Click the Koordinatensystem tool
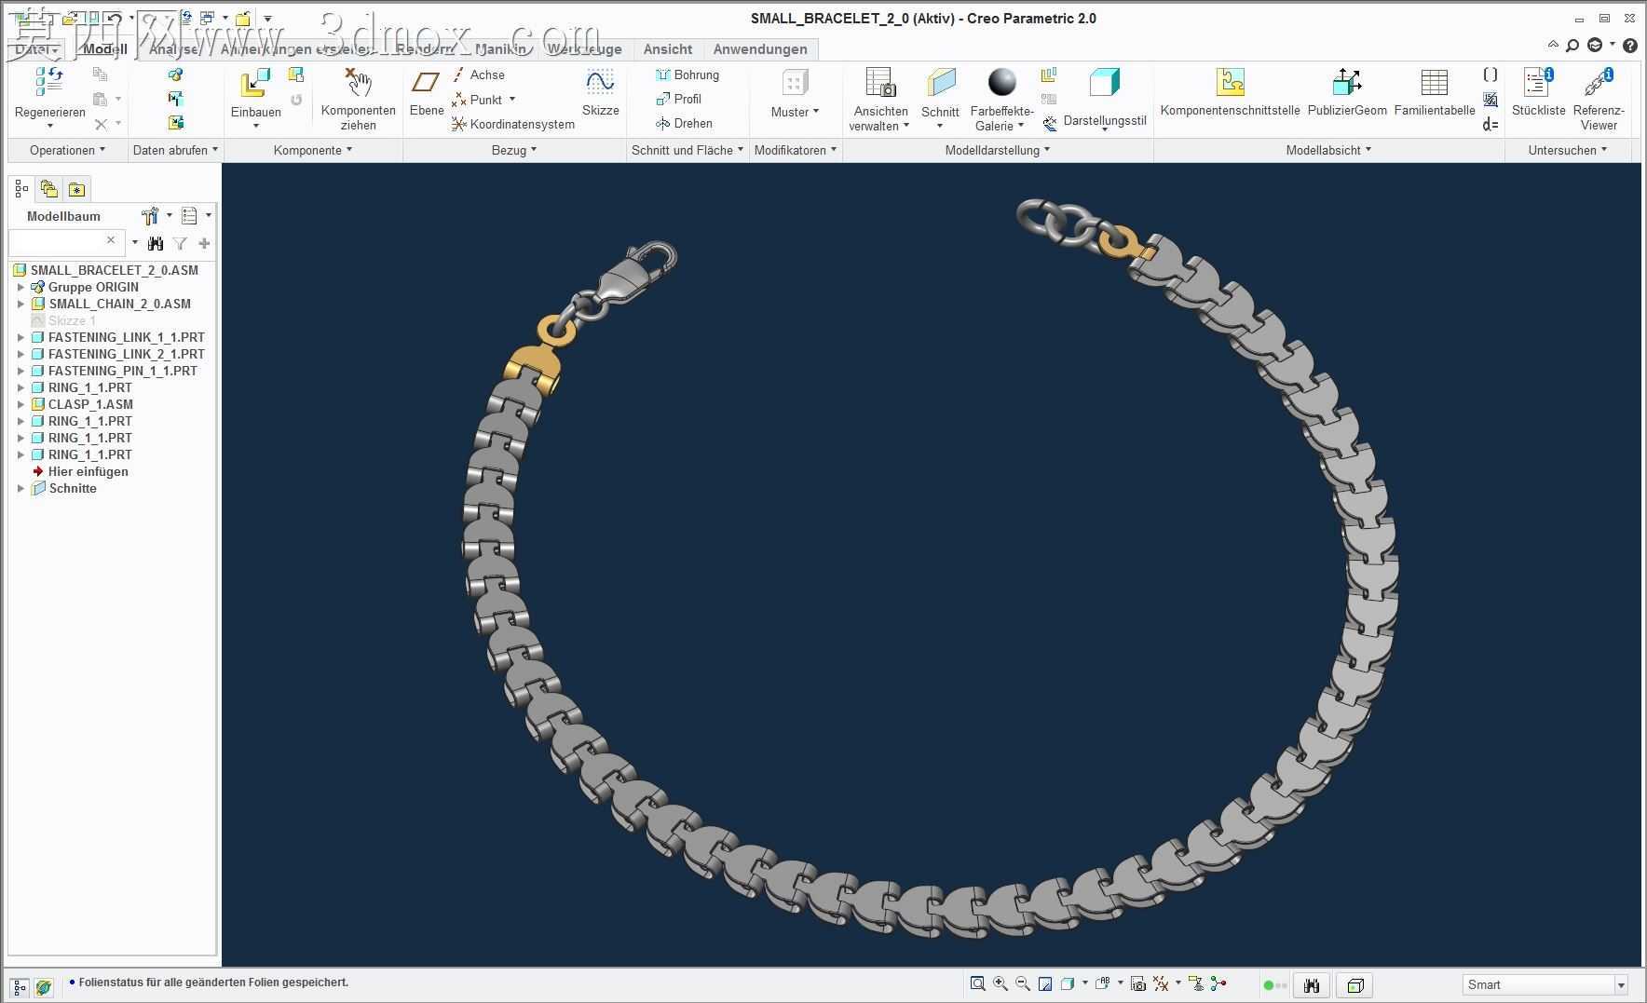The width and height of the screenshot is (1647, 1003). point(512,124)
